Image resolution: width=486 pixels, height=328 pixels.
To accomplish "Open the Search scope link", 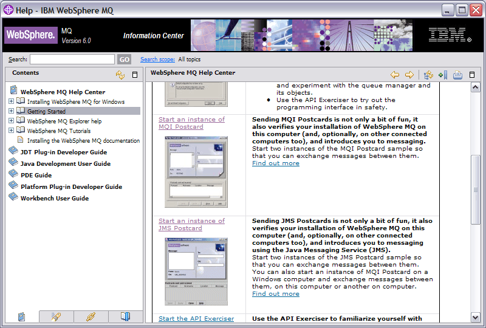I will [157, 59].
